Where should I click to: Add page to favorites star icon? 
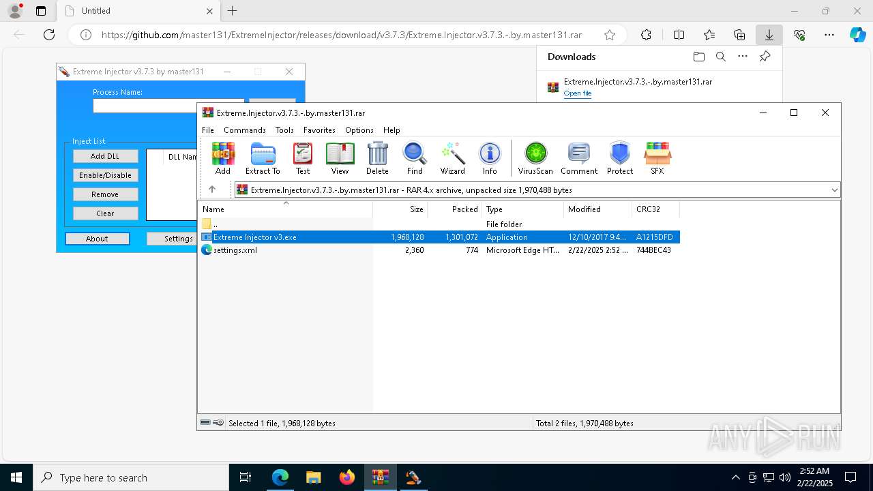(x=610, y=35)
